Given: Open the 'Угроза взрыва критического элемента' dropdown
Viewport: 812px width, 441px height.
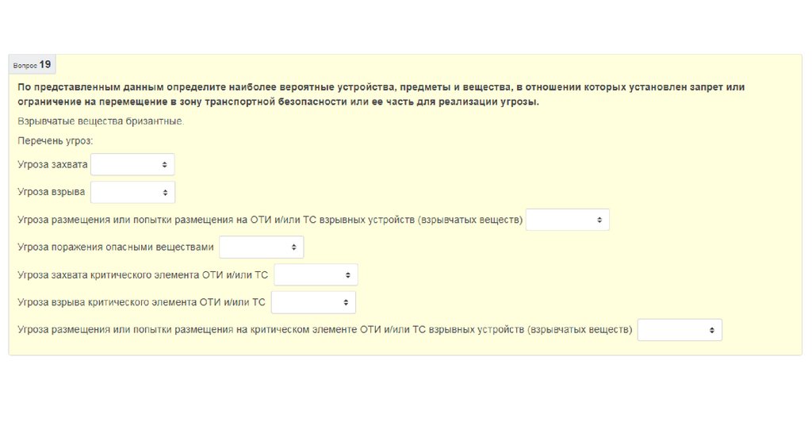Looking at the screenshot, I should click(313, 302).
